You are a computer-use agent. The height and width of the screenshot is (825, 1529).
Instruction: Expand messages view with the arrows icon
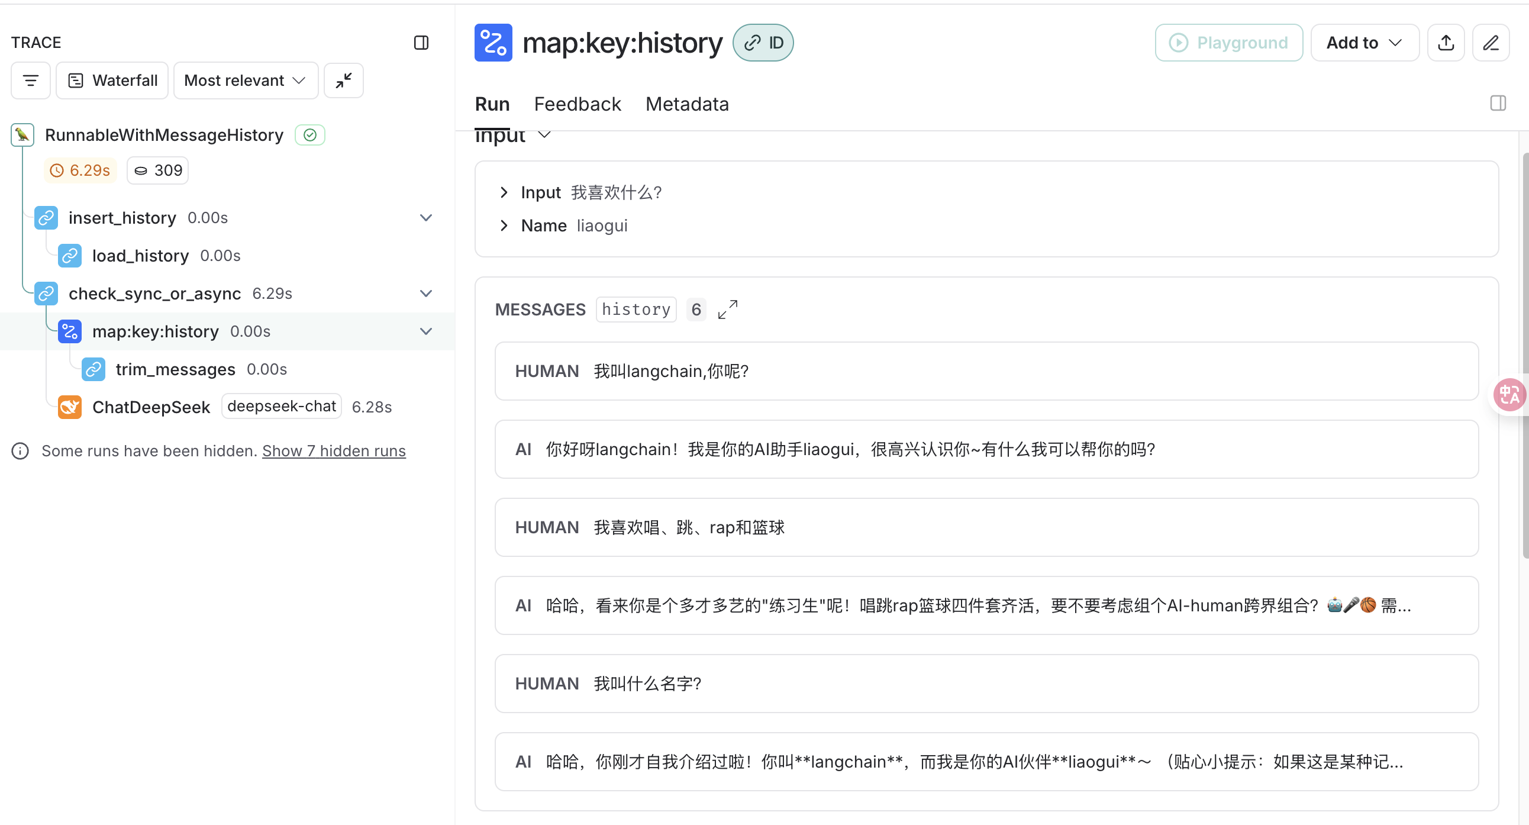click(727, 309)
